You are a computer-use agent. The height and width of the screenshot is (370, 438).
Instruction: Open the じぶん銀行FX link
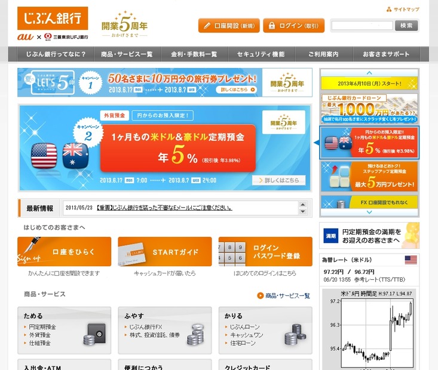tap(146, 327)
